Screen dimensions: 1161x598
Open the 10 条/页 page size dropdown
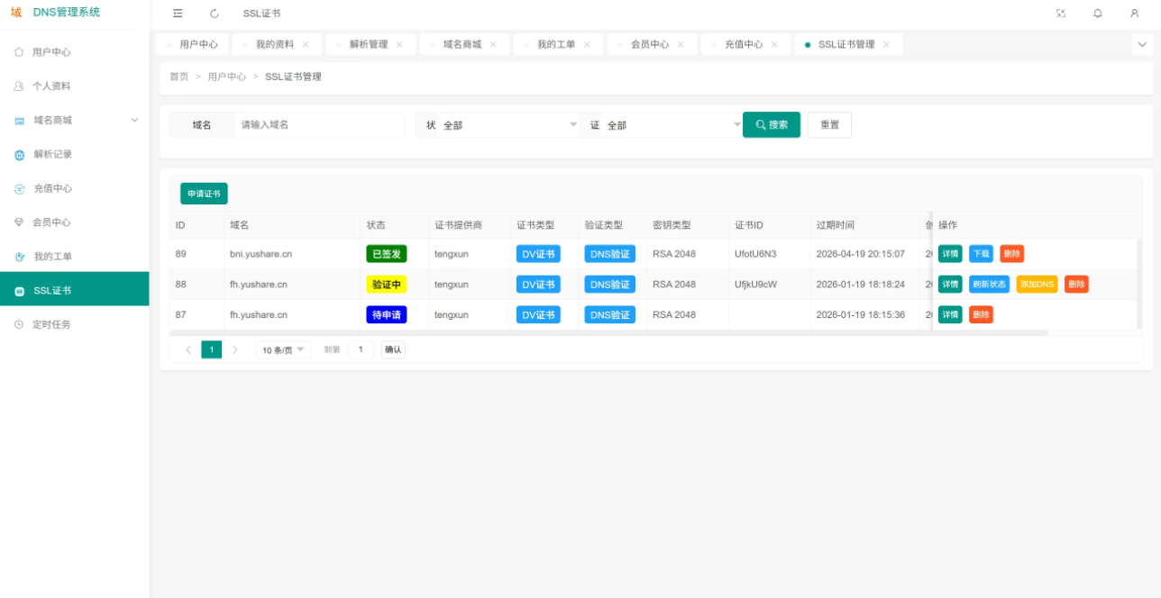tap(284, 349)
